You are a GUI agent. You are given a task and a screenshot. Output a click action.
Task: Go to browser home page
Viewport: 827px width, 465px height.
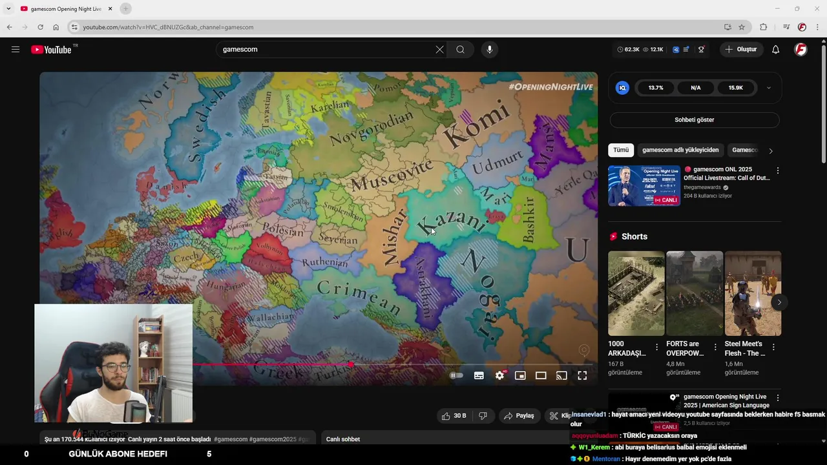(x=56, y=27)
